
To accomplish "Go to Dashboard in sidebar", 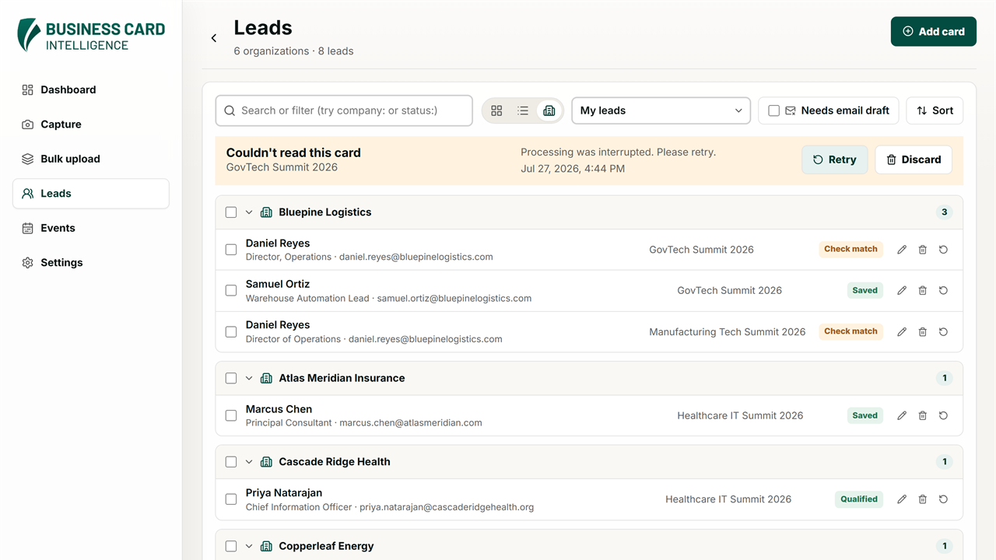I will pos(91,89).
